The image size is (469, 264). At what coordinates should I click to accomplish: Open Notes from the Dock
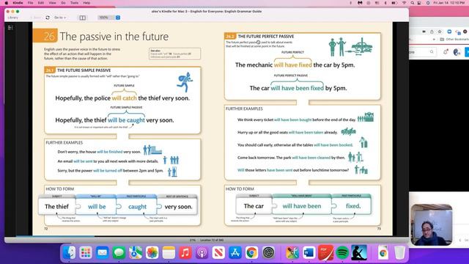[x=169, y=252]
